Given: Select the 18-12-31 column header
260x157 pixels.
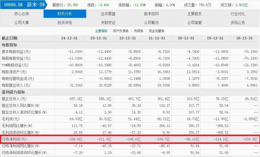Looking at the screenshot, I should (244, 38).
